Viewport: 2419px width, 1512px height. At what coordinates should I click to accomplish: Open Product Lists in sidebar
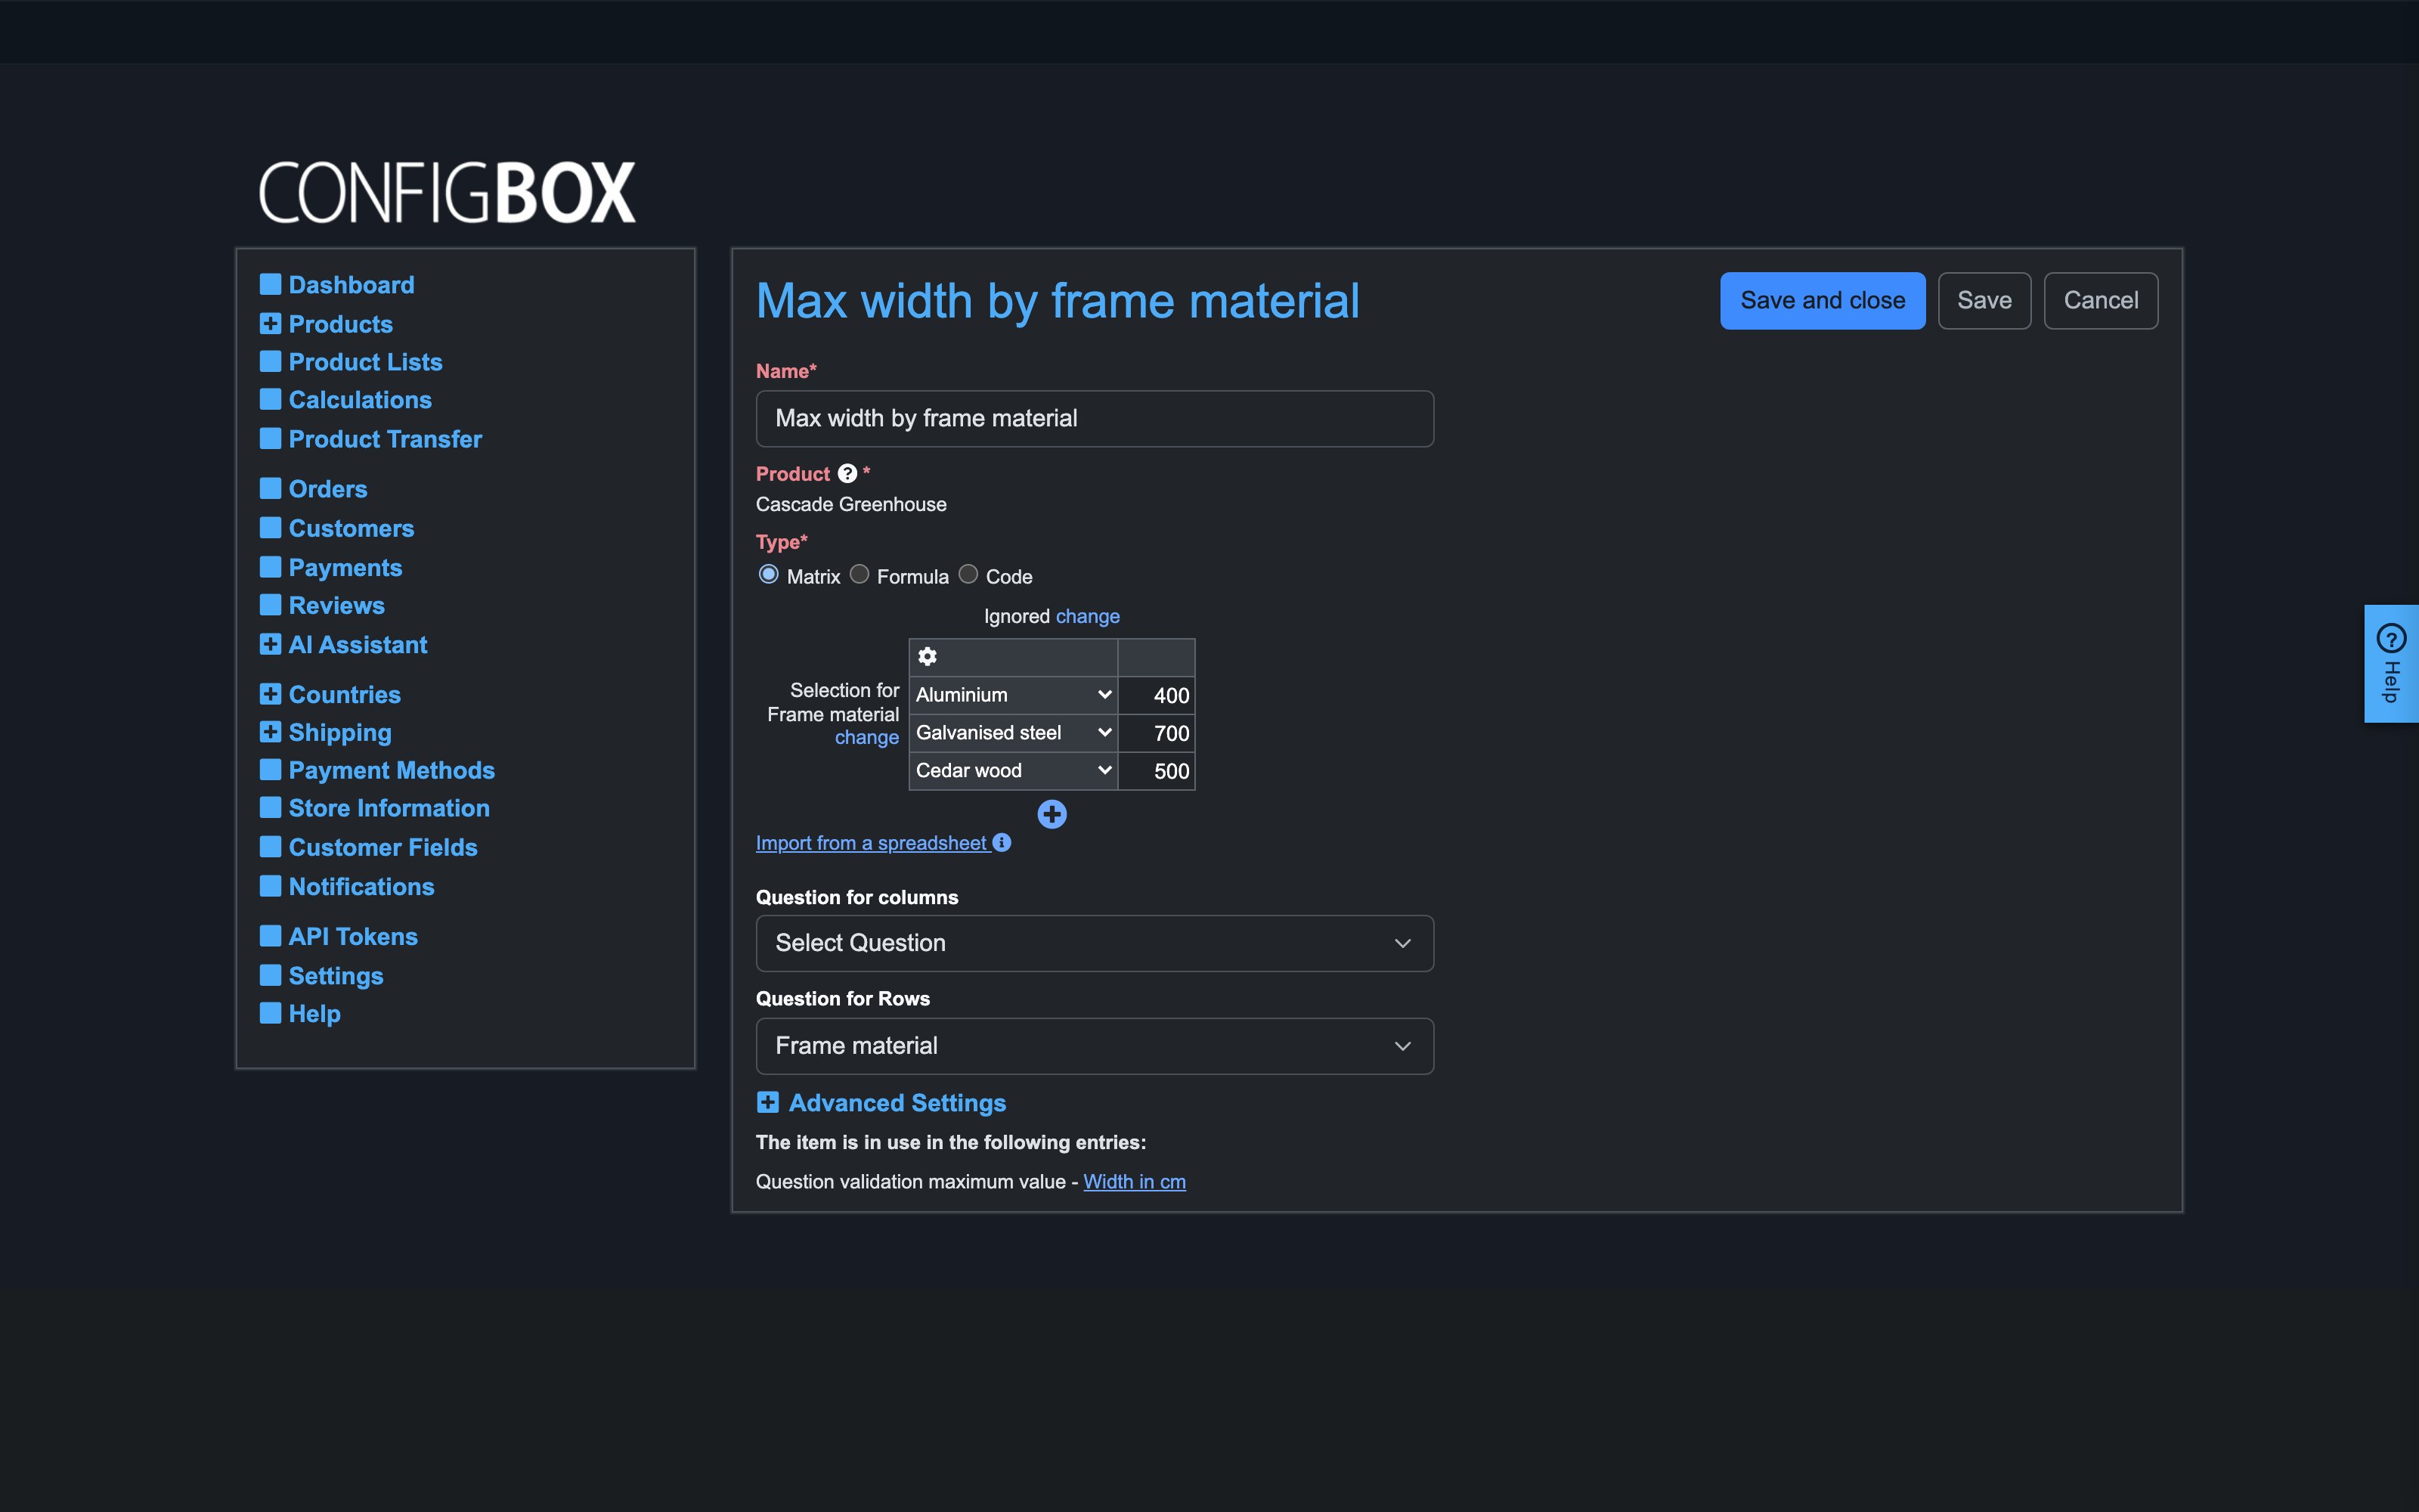click(365, 362)
